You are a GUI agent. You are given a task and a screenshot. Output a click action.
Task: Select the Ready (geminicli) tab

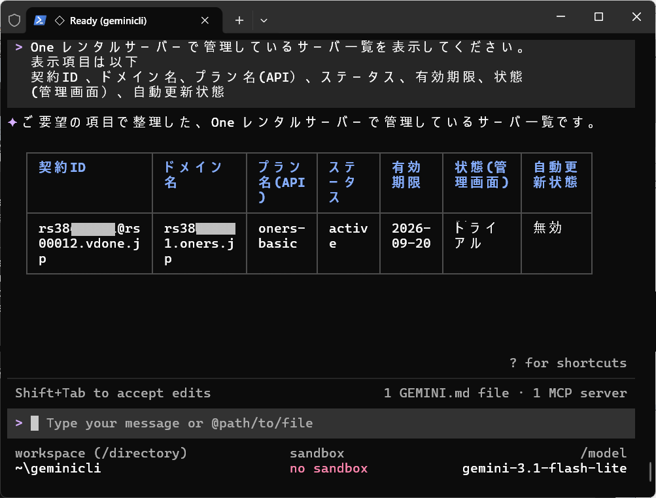124,20
